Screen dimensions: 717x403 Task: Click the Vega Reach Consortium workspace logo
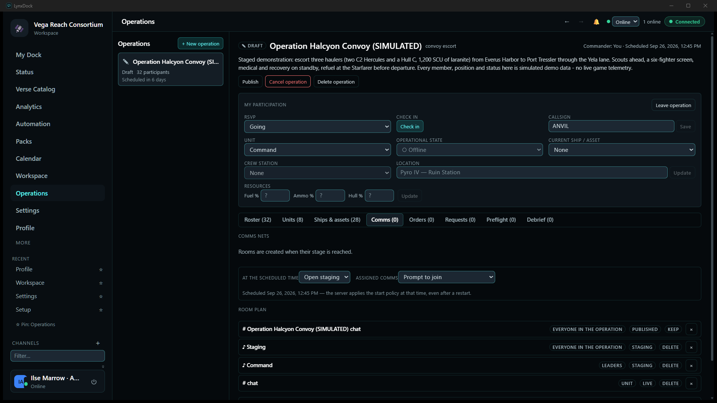click(x=19, y=28)
